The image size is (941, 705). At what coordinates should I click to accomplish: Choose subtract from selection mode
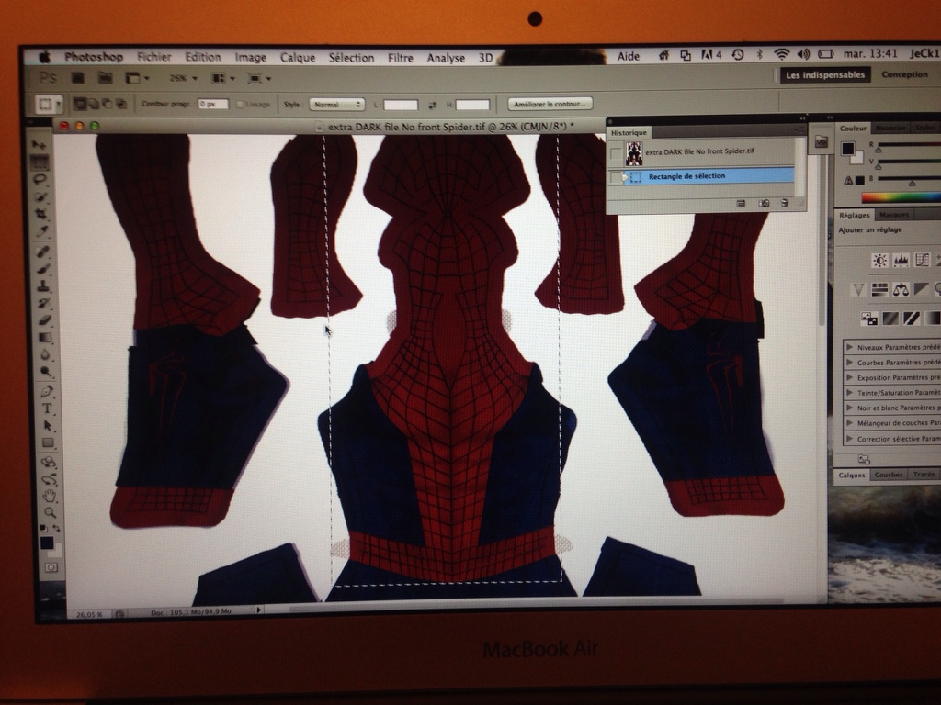(x=108, y=104)
